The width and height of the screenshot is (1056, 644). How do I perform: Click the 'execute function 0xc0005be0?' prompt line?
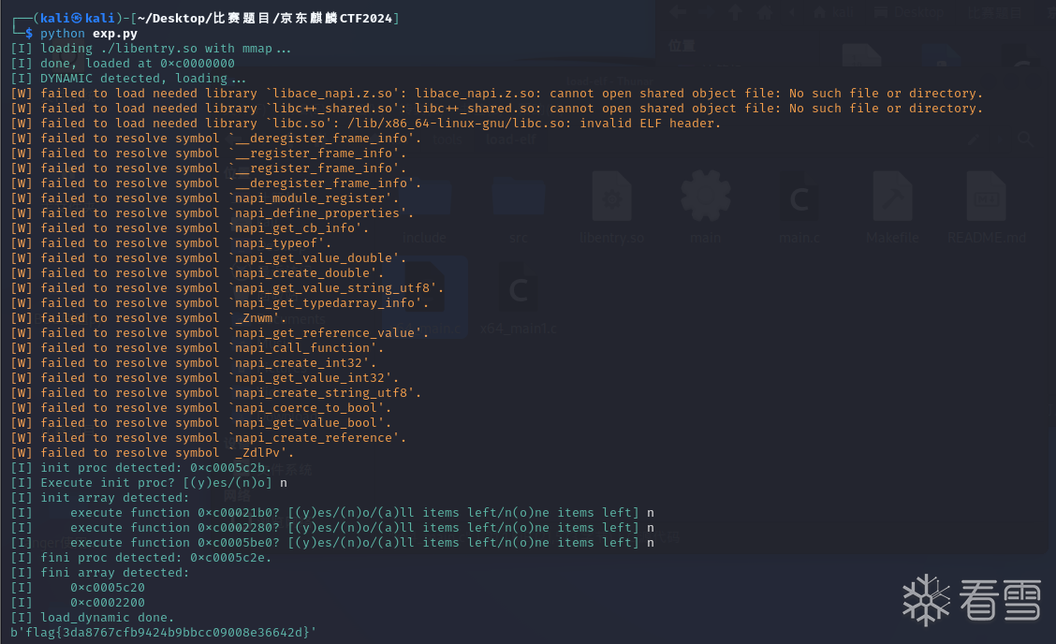(x=332, y=542)
